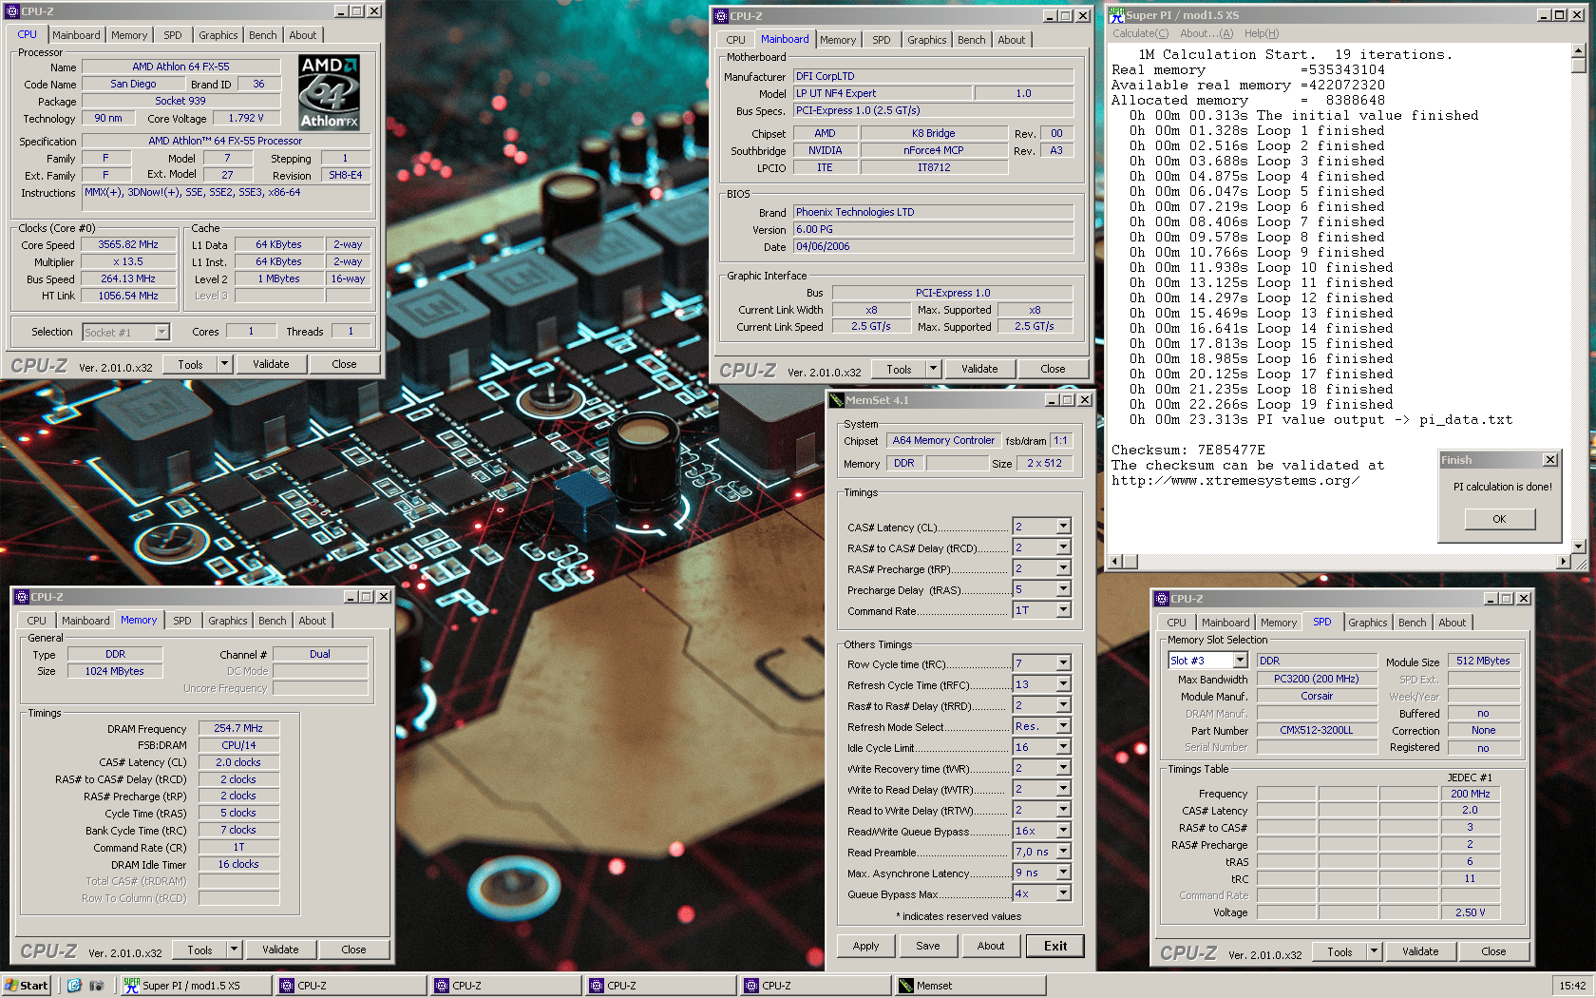Click the title icon of the Memory CPU-Z window
The height and width of the screenshot is (998, 1596).
click(22, 597)
